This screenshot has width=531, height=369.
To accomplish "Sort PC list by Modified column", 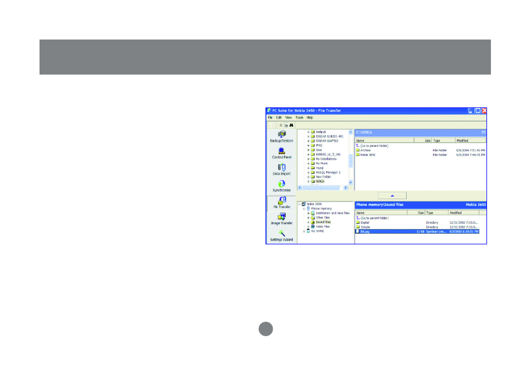I will point(470,140).
